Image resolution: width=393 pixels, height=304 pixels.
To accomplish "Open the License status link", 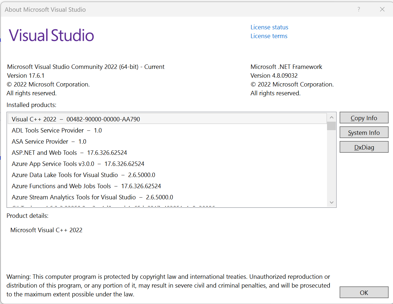I will [269, 27].
